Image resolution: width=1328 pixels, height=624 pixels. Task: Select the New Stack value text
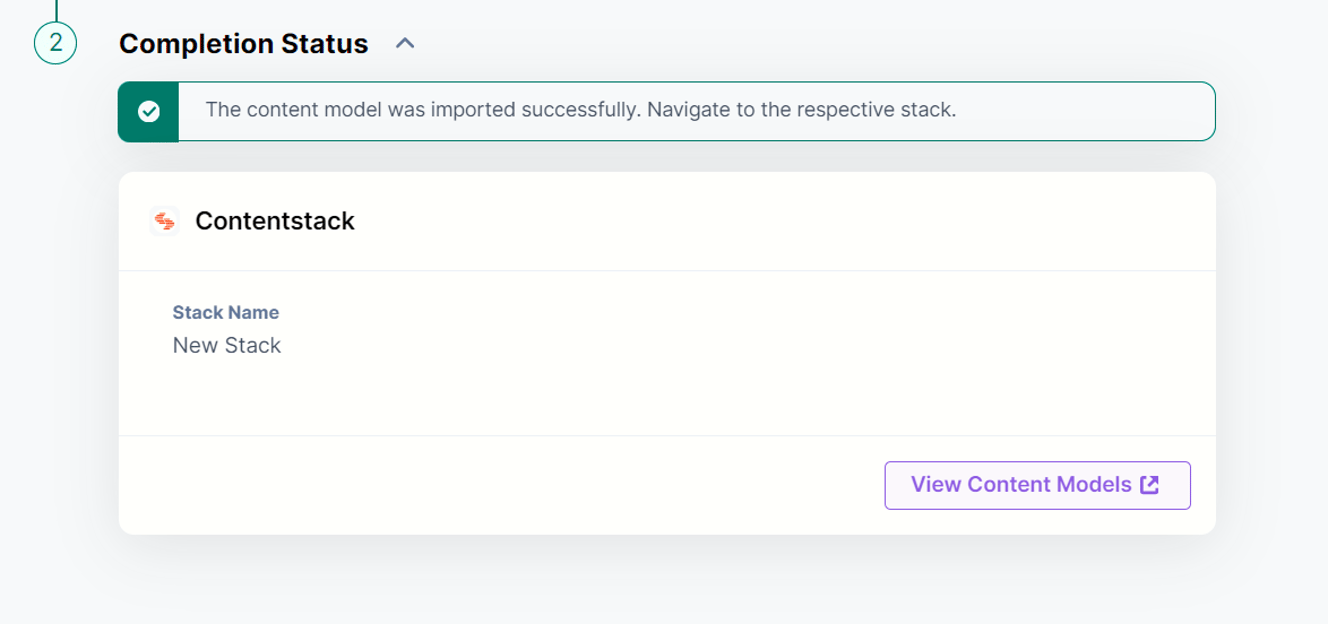pos(227,345)
